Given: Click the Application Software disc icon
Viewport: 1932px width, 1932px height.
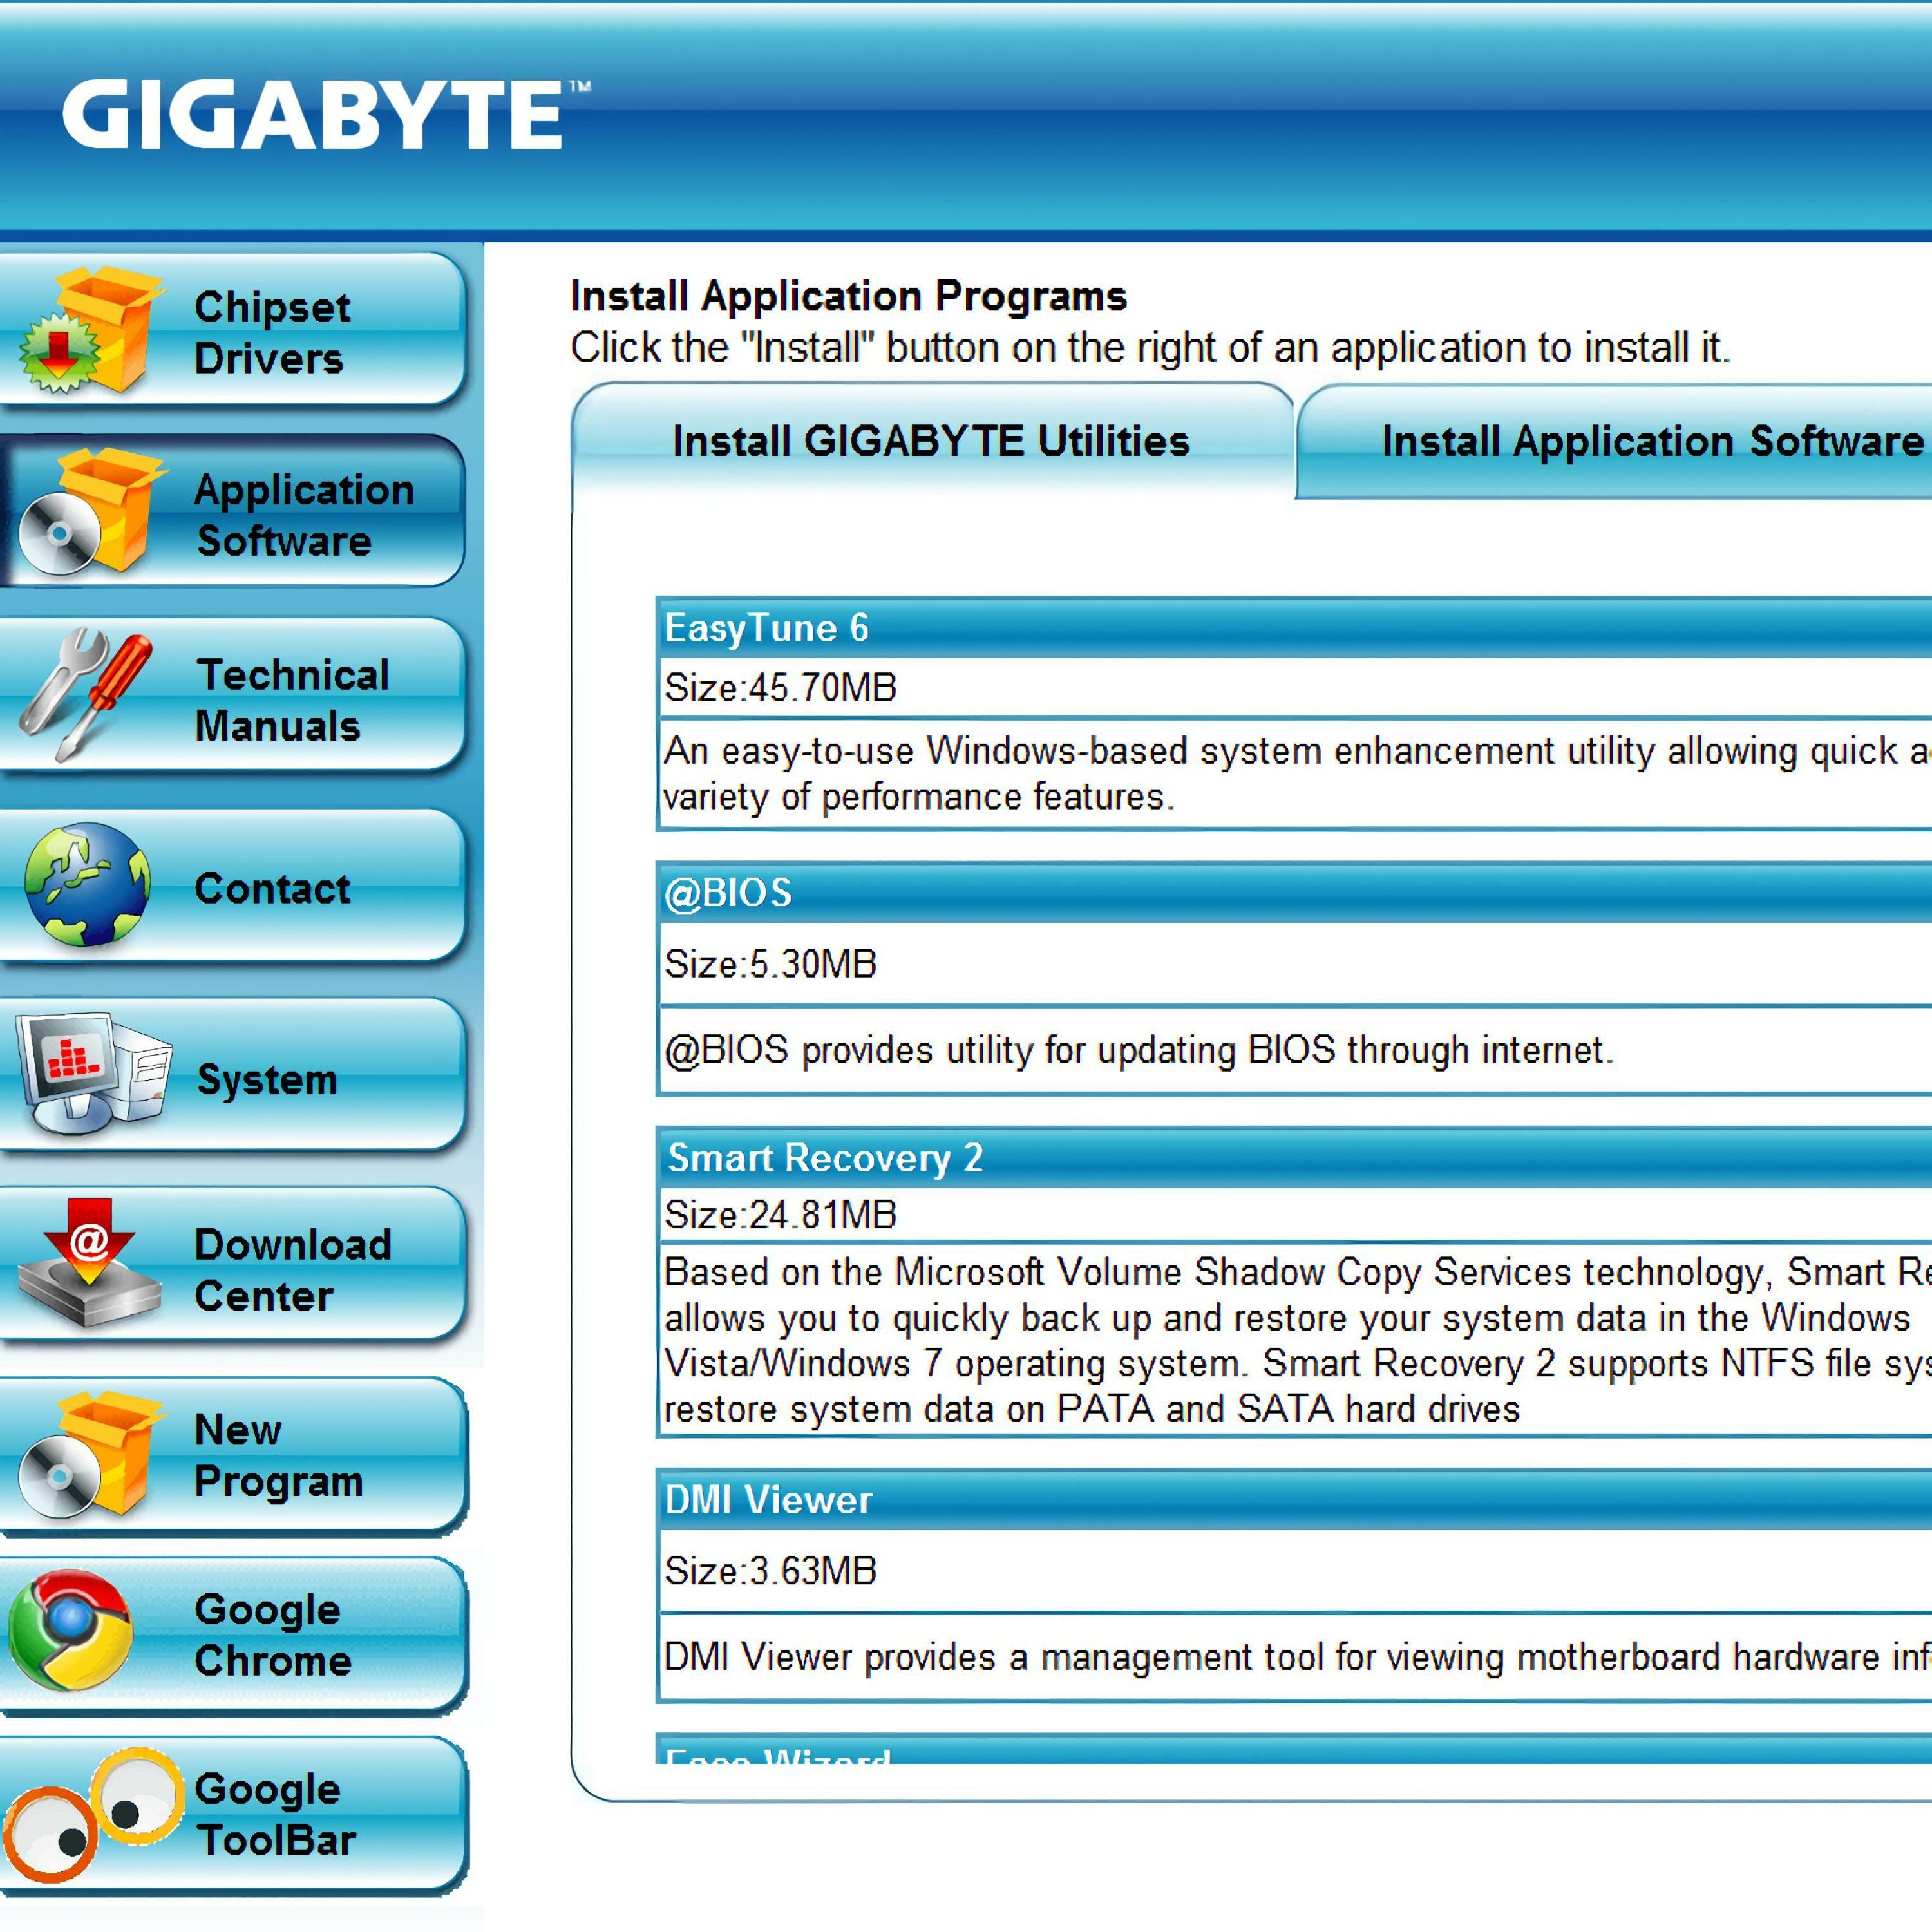Looking at the screenshot, I should coord(92,511).
